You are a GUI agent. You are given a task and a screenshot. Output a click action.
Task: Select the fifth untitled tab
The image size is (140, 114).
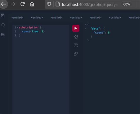tap(95, 18)
